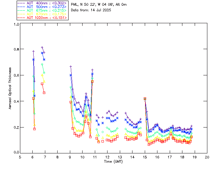
Task: Click the 0.4 y-axis tick label
Action: click(16, 101)
